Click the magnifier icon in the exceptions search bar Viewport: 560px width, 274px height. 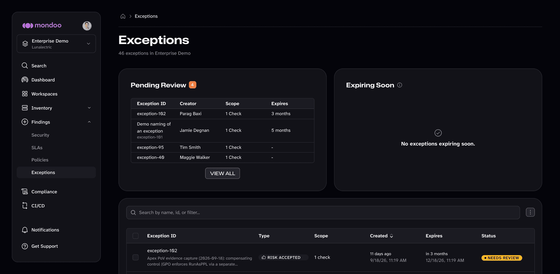pos(133,212)
